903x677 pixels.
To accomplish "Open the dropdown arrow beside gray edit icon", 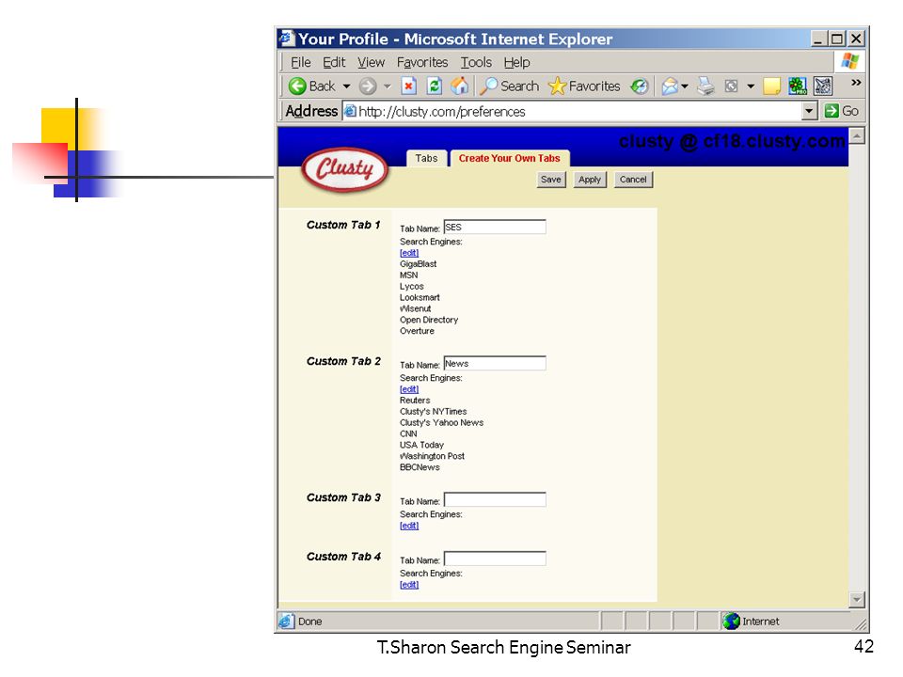I will [751, 87].
